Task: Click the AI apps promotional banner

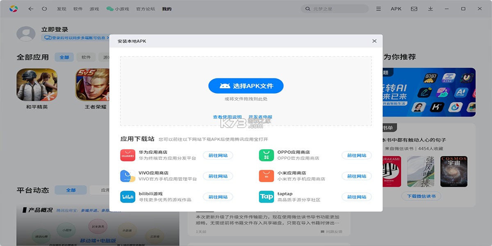Action: (429, 92)
